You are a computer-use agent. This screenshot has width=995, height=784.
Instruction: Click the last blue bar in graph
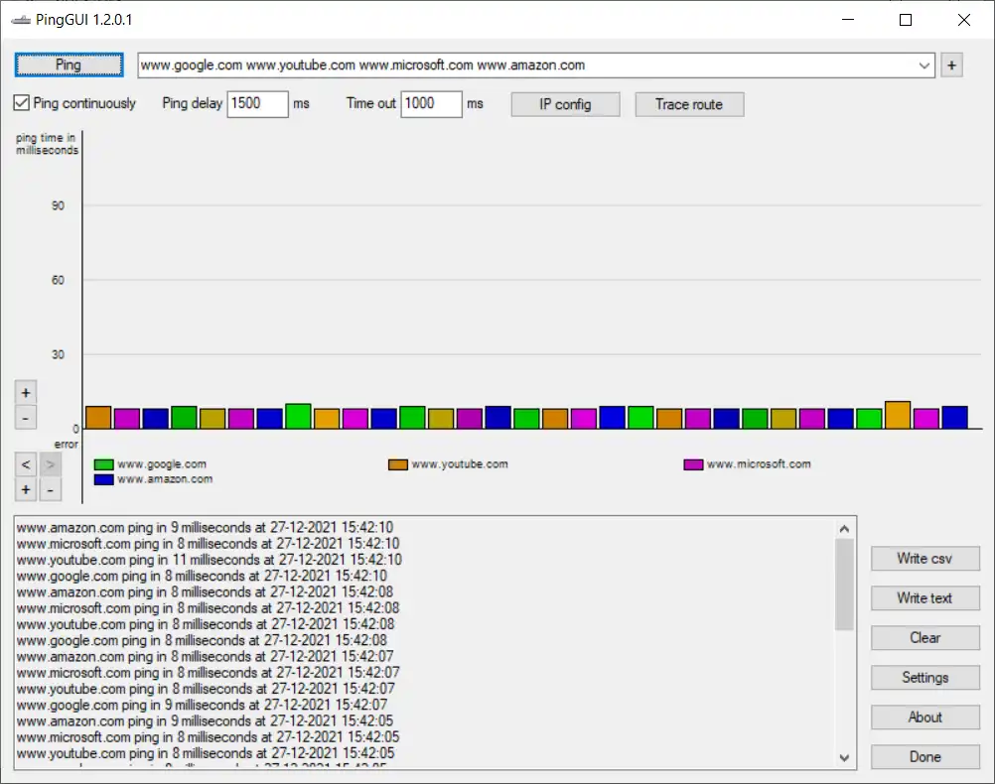pos(955,418)
